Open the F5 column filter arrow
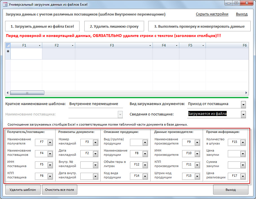 (203, 45)
